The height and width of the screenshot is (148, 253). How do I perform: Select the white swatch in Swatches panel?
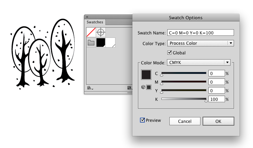(x=111, y=42)
